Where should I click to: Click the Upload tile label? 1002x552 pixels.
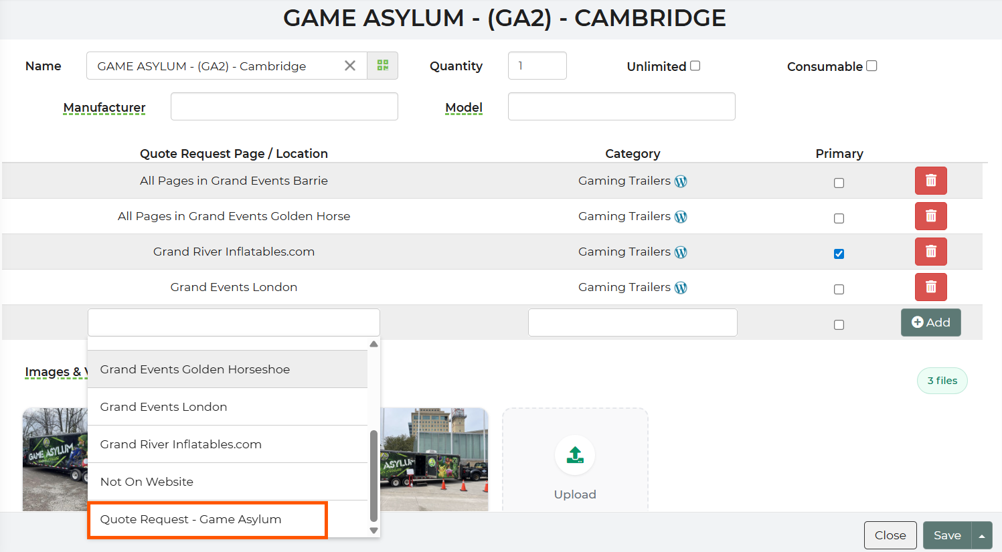[575, 494]
